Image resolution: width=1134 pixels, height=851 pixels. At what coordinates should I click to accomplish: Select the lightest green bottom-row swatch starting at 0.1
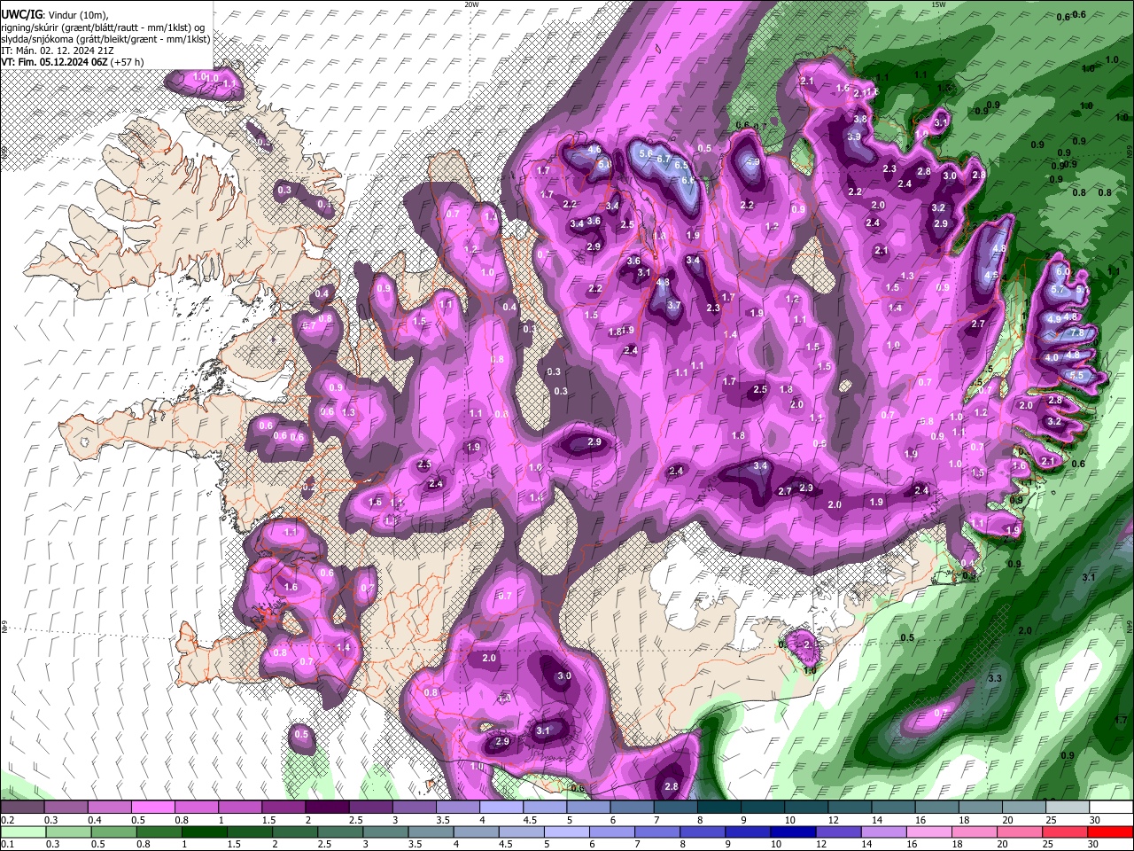tap(23, 831)
